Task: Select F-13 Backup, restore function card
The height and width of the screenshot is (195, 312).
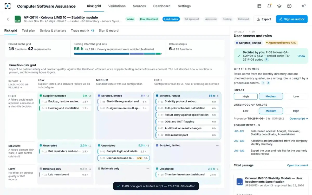Action: (x=65, y=102)
